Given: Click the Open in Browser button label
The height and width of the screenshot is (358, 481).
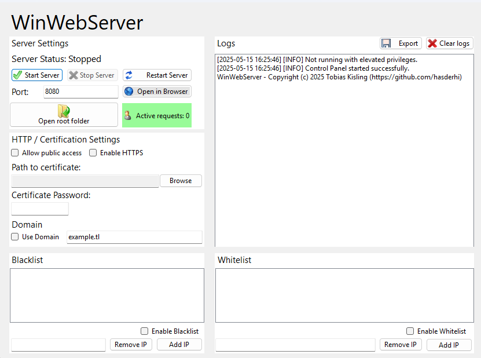Looking at the screenshot, I should 162,92.
